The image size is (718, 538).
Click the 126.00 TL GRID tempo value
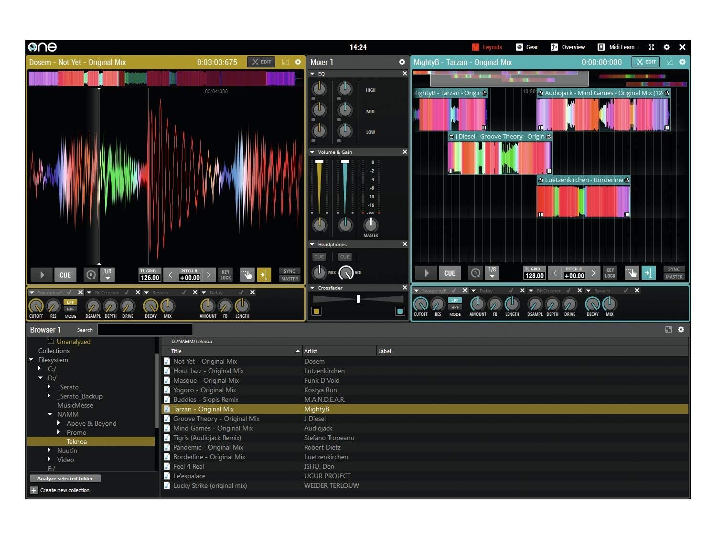[150, 278]
